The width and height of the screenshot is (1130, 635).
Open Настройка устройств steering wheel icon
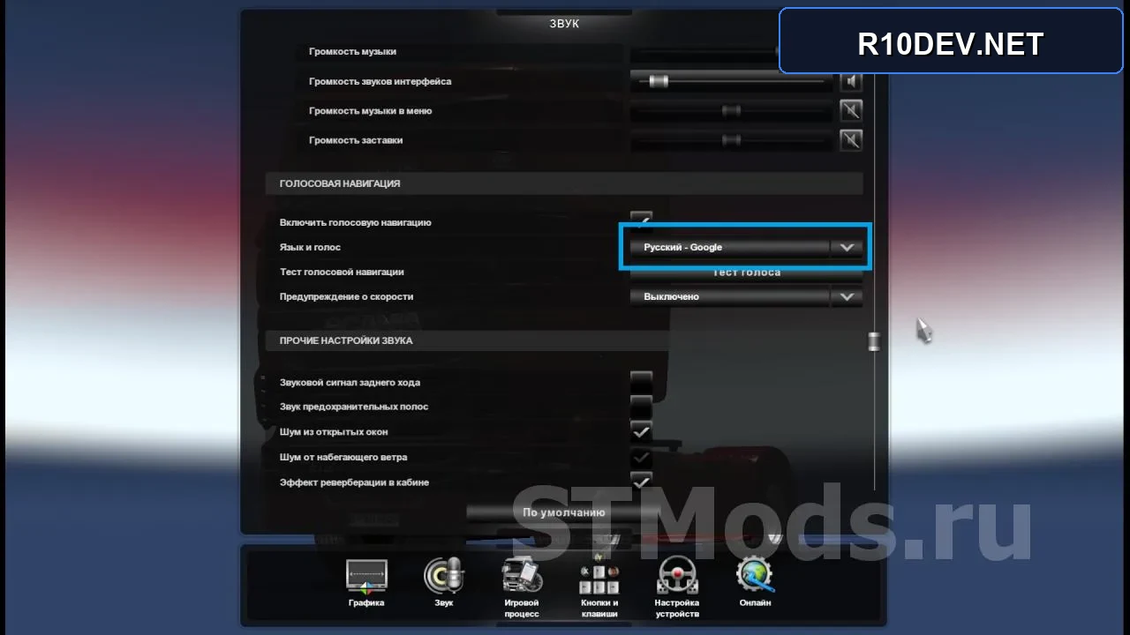[677, 577]
